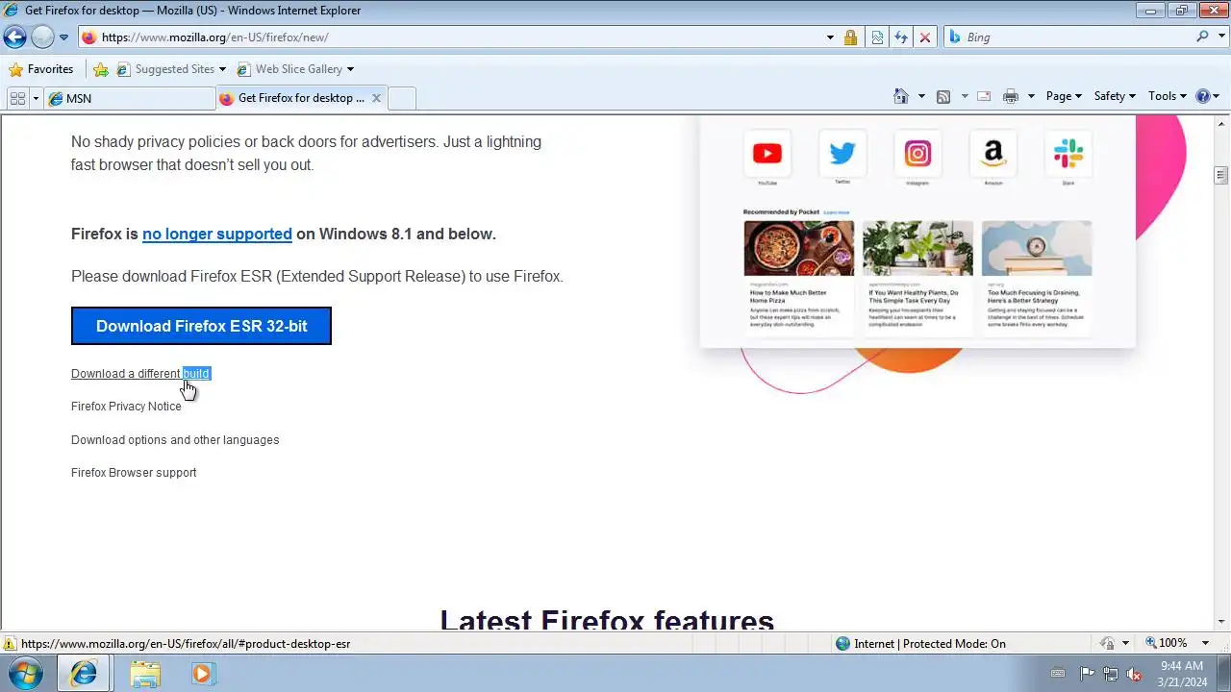The height and width of the screenshot is (692, 1231).
Task: Click the search magnifier icon
Action: coord(1203,37)
